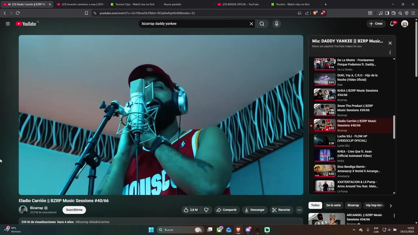418x235 pixels.
Task: Clear the search box text with X
Action: tap(251, 24)
